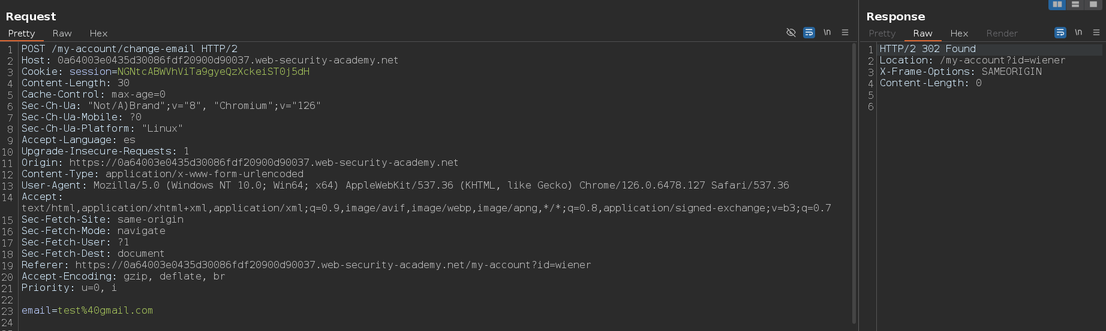Click the session cookie value in Request
Screen dimensions: 1106x331
click(214, 71)
